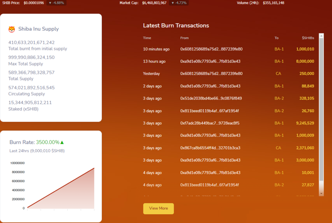The height and width of the screenshot is (223, 332).
Task: Click scrollbar down arrow in burn list
Action: coord(321,194)
